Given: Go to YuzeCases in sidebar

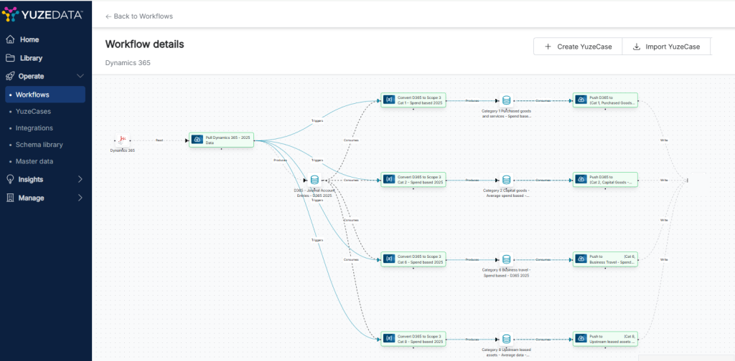Looking at the screenshot, I should pos(33,111).
